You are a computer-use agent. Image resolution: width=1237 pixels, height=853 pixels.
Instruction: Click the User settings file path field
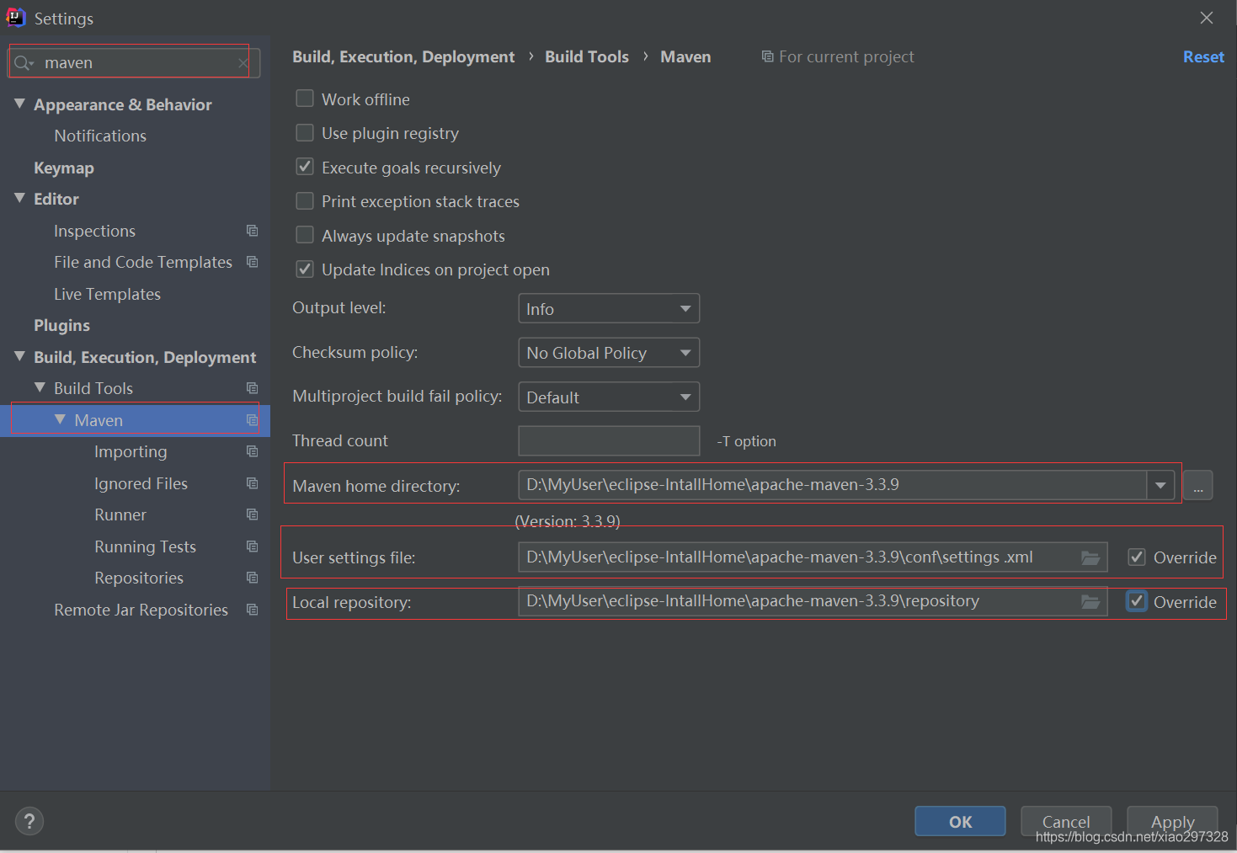tap(813, 557)
